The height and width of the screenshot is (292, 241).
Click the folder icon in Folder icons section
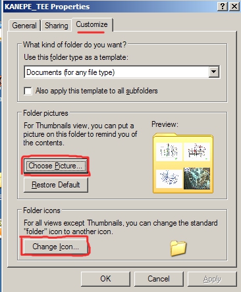(178, 248)
